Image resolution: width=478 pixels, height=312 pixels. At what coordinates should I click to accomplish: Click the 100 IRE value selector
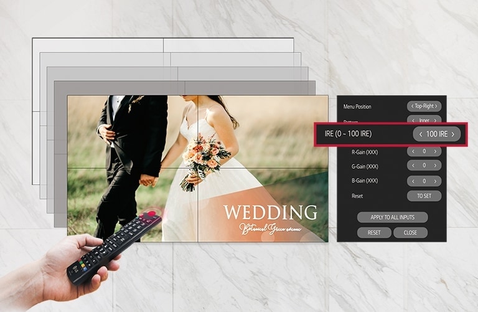[437, 134]
